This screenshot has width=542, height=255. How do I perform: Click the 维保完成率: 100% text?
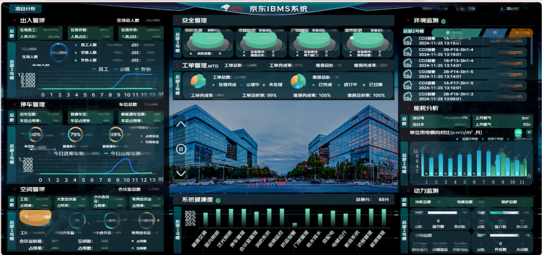coord(312,95)
